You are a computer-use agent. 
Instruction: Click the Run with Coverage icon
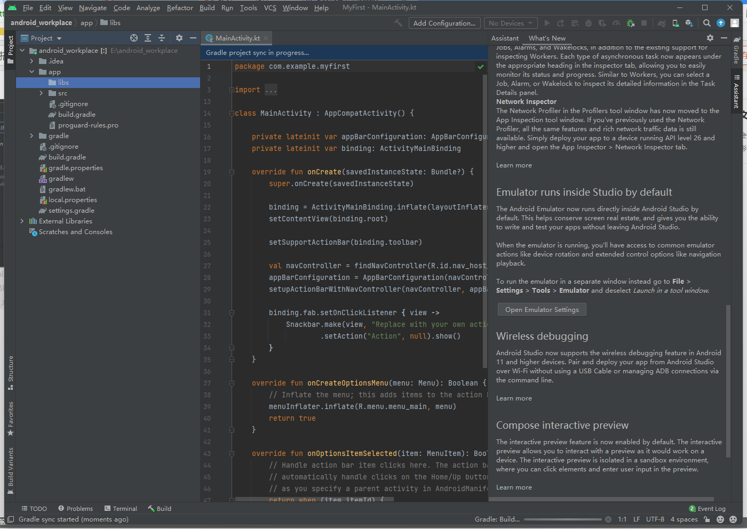click(x=602, y=23)
